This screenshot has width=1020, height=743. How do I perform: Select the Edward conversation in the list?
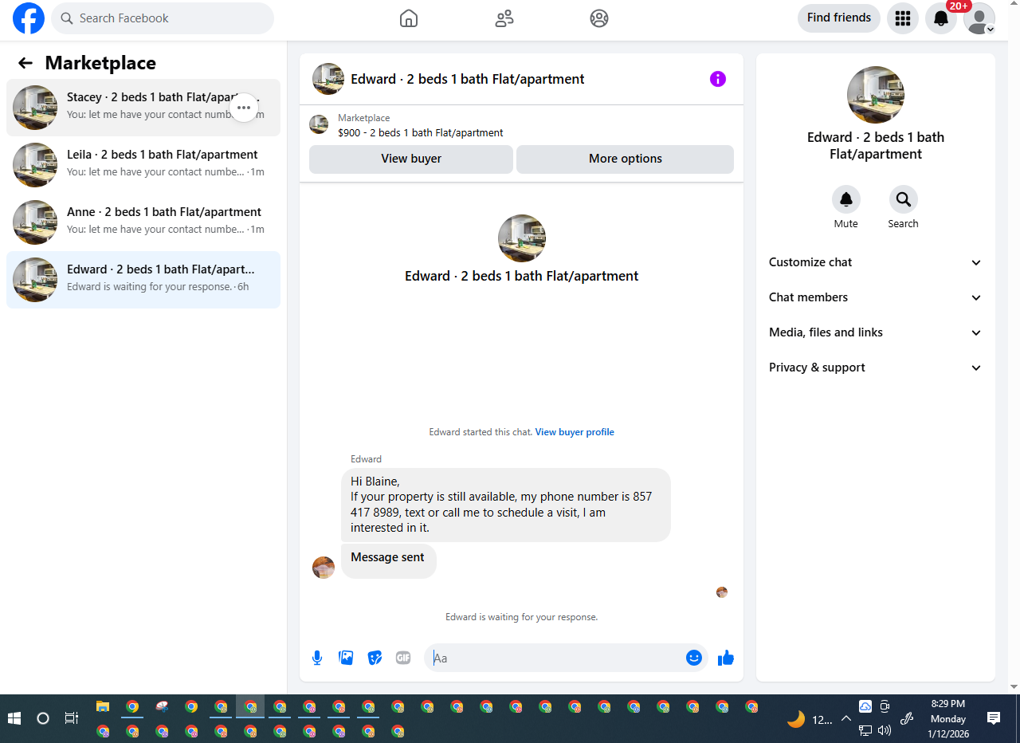(x=143, y=280)
